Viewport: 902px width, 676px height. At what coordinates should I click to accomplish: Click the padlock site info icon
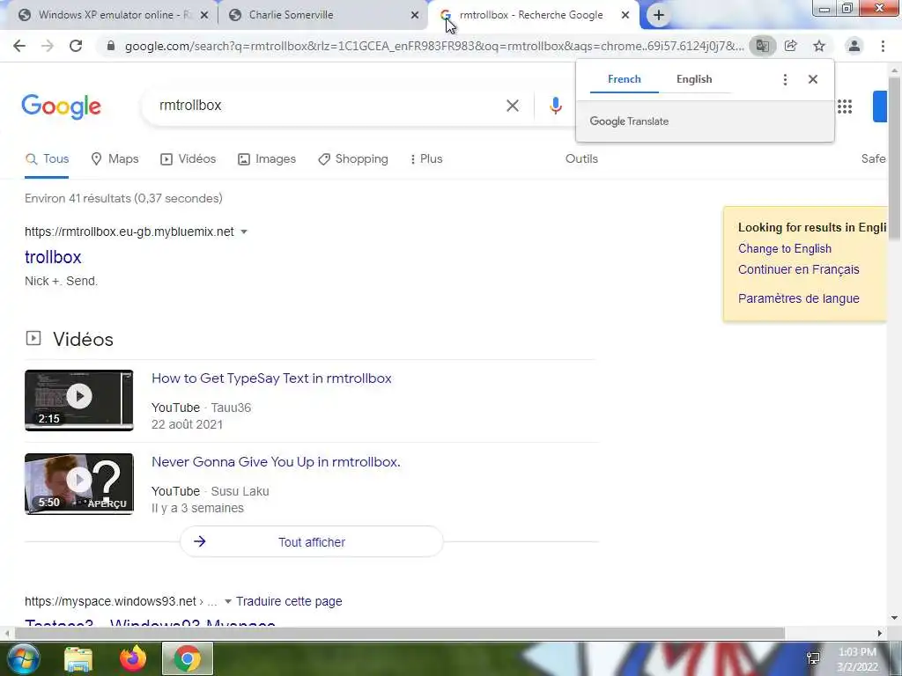point(111,46)
